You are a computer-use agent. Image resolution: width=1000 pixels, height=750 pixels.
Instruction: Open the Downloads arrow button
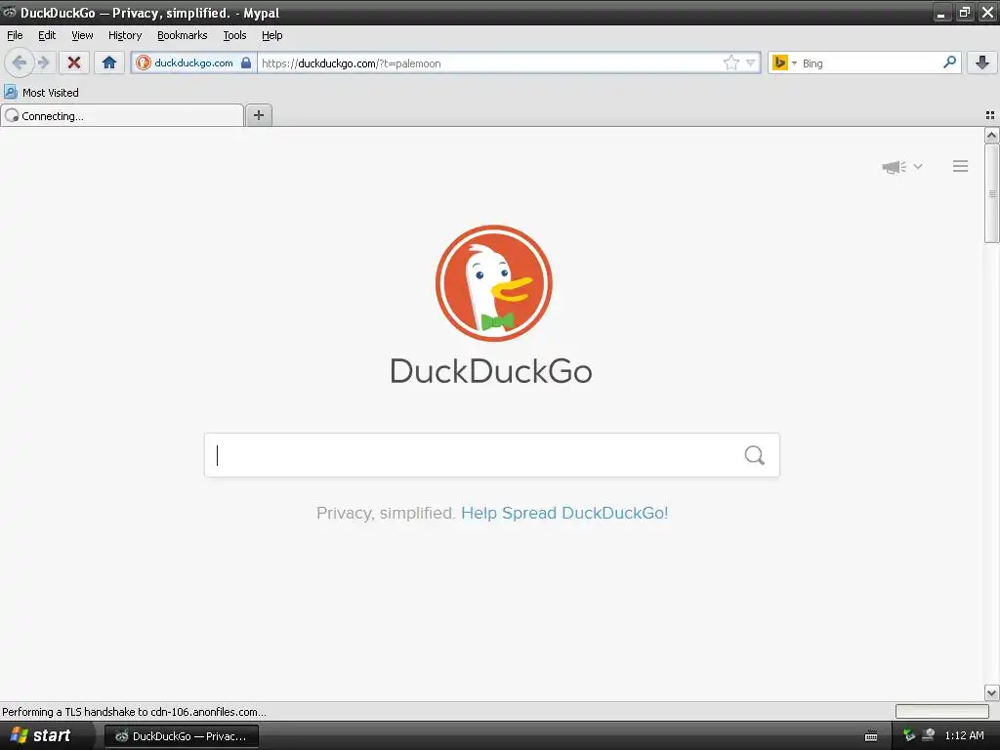coord(982,62)
